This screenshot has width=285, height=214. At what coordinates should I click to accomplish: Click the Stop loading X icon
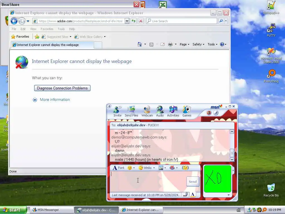141,21
